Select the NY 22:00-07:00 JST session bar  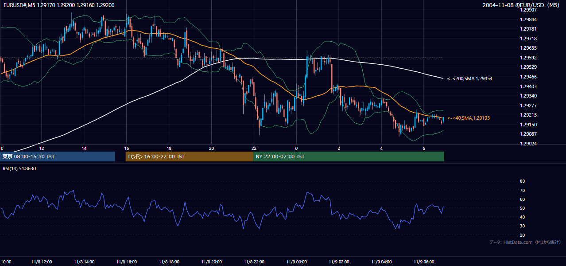(349, 156)
